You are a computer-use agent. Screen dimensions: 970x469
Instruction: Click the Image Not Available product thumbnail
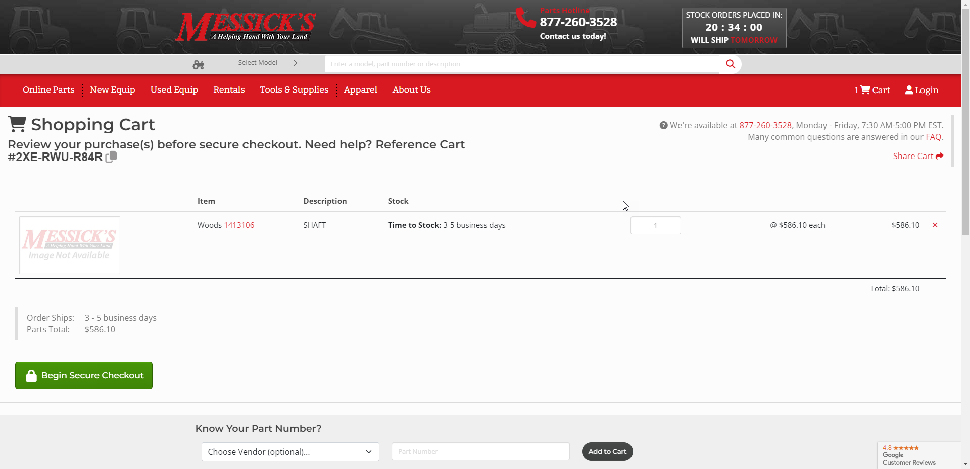pos(70,245)
